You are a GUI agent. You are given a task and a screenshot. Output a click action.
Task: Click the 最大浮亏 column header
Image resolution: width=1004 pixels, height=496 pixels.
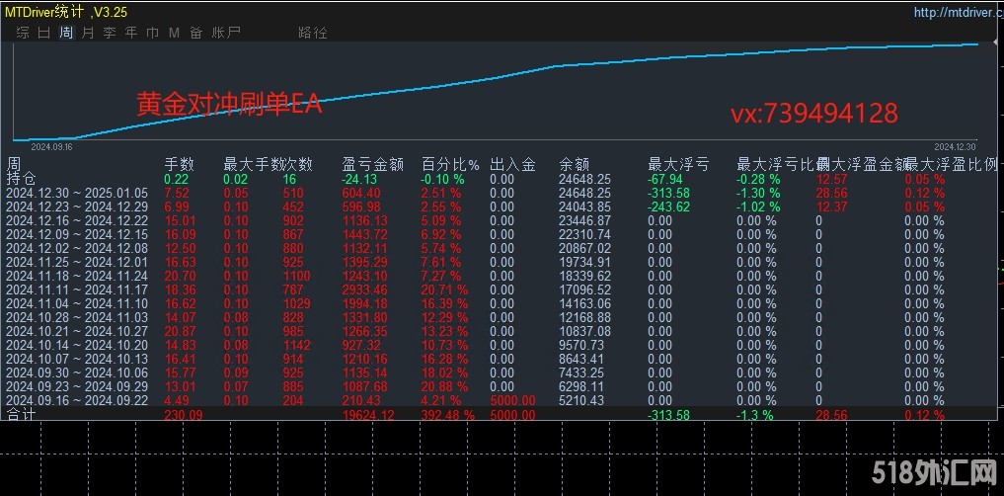679,165
